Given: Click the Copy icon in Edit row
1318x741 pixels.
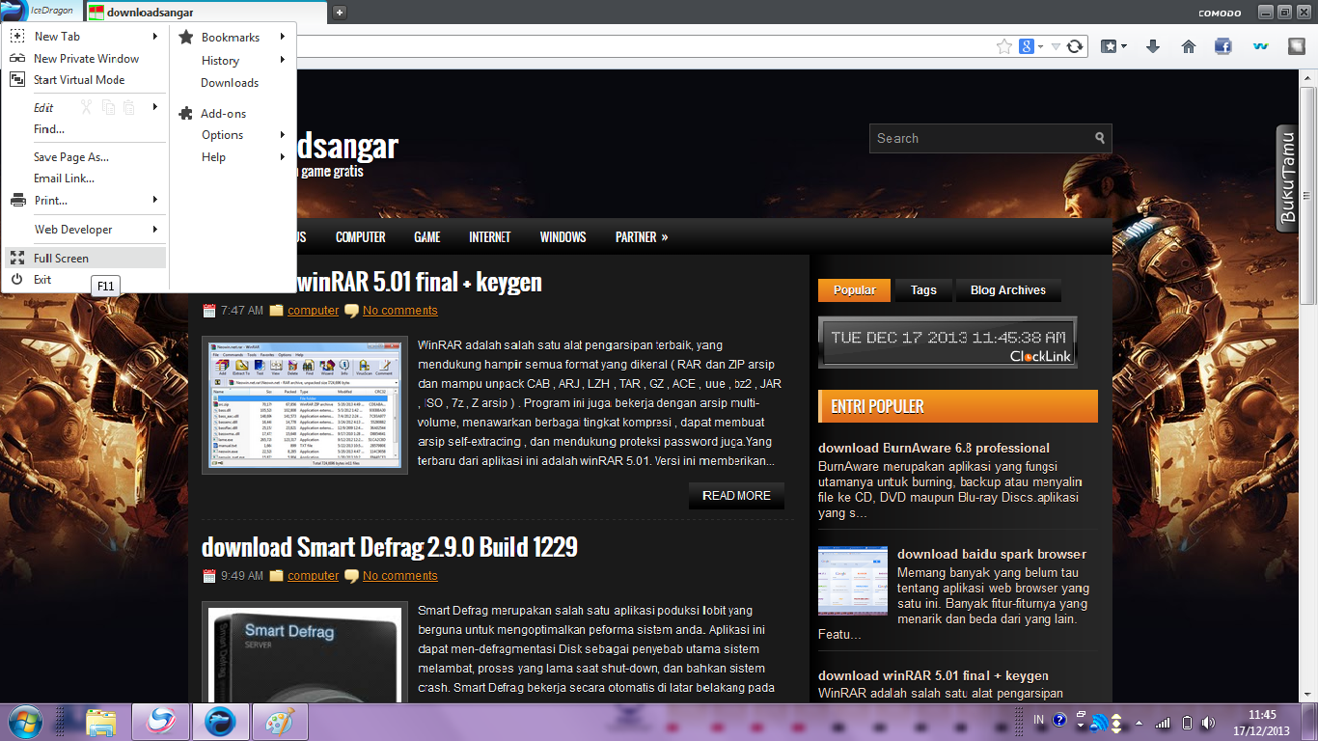Looking at the screenshot, I should pos(108,107).
